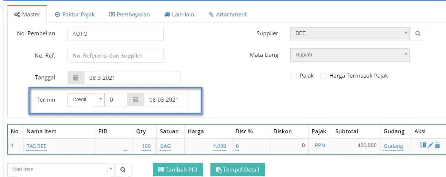Screen dimensions: 446x177
Task: Click the Termin due date 08-03-2021 field
Action: tap(166, 99)
